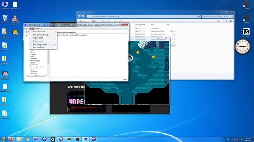Expand the Game objects tree node

pyautogui.click(x=29, y=60)
